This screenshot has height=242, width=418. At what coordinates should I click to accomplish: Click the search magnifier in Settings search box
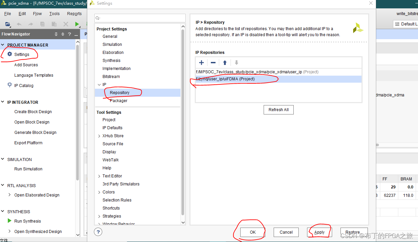click(x=98, y=18)
